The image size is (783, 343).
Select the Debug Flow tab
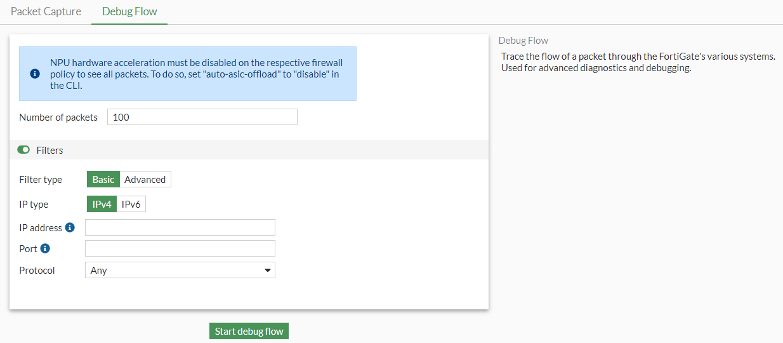(x=129, y=11)
